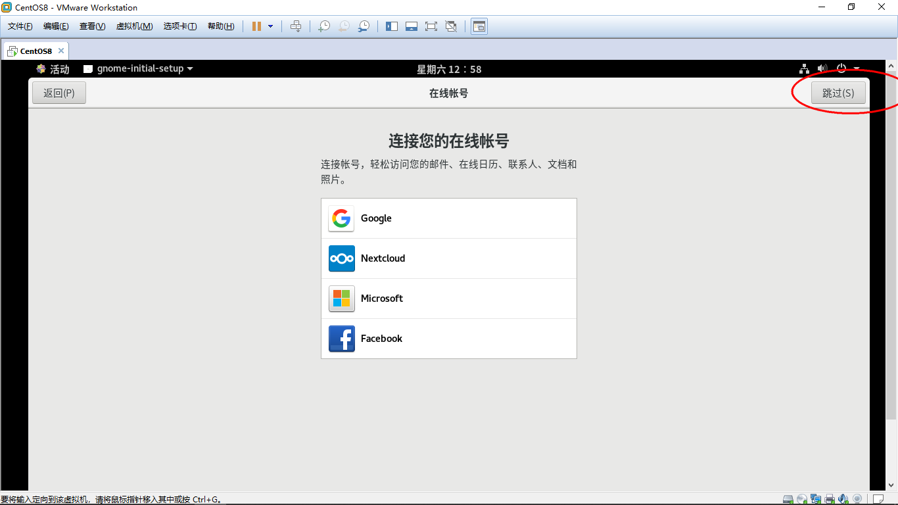Open the GNOME system power menu arrow
Viewport: 898px width, 505px height.
(x=857, y=68)
